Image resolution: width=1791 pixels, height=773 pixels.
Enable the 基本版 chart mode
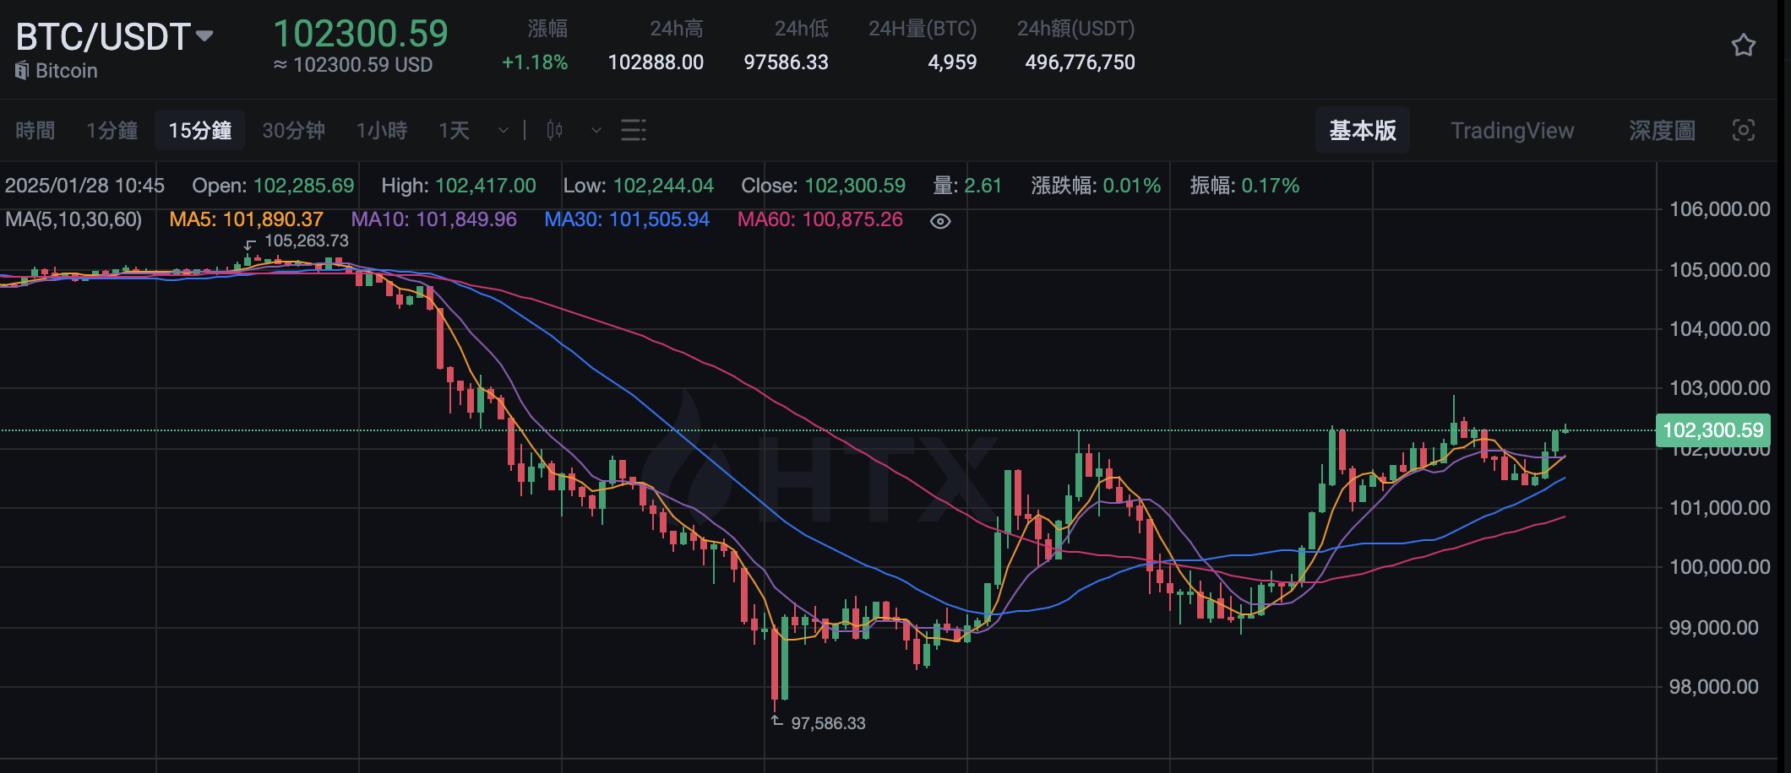tap(1362, 130)
